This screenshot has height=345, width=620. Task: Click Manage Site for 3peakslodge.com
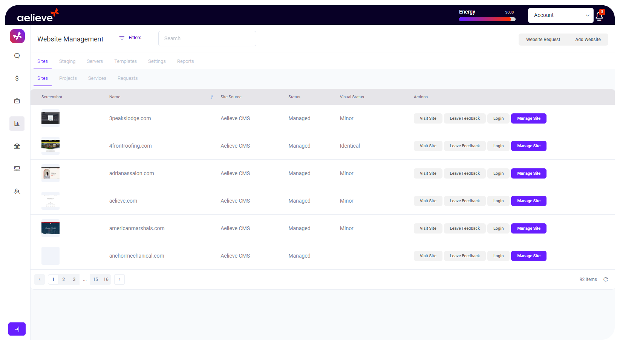click(x=529, y=118)
